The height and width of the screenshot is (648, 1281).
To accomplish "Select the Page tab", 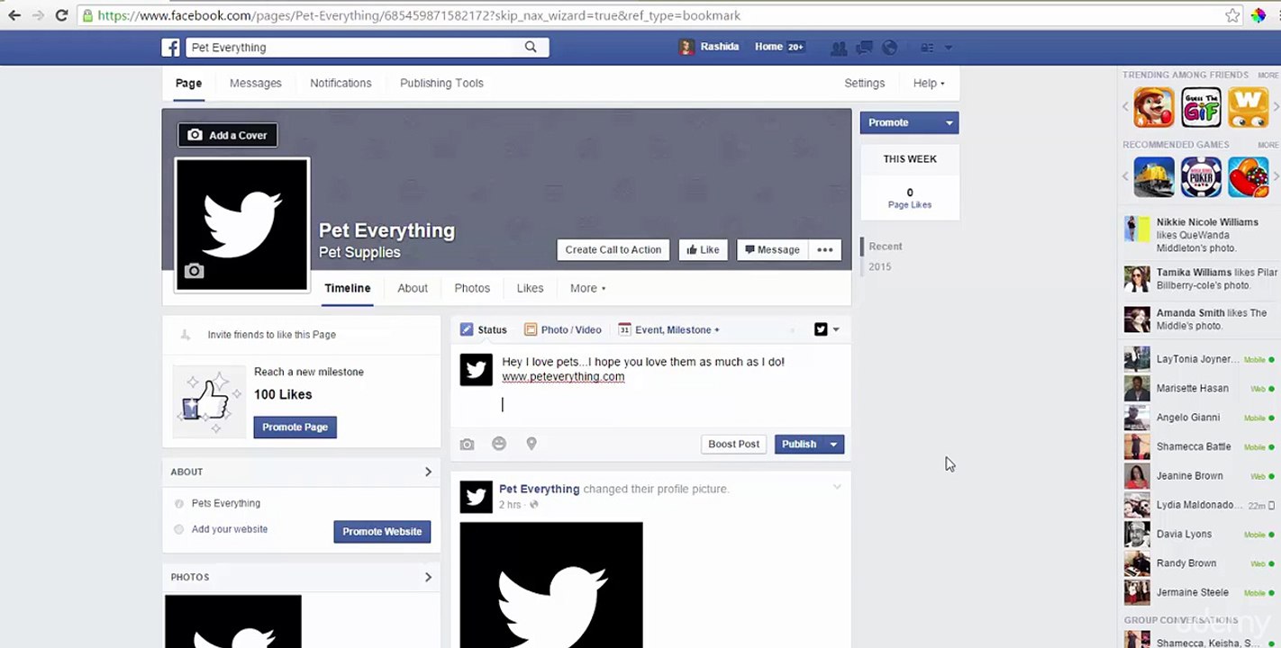I will [x=188, y=83].
